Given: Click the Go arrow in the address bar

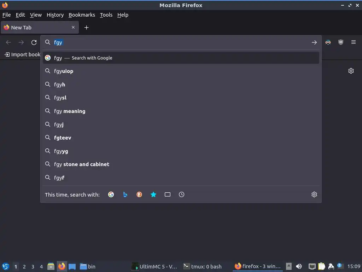Looking at the screenshot, I should click(314, 42).
